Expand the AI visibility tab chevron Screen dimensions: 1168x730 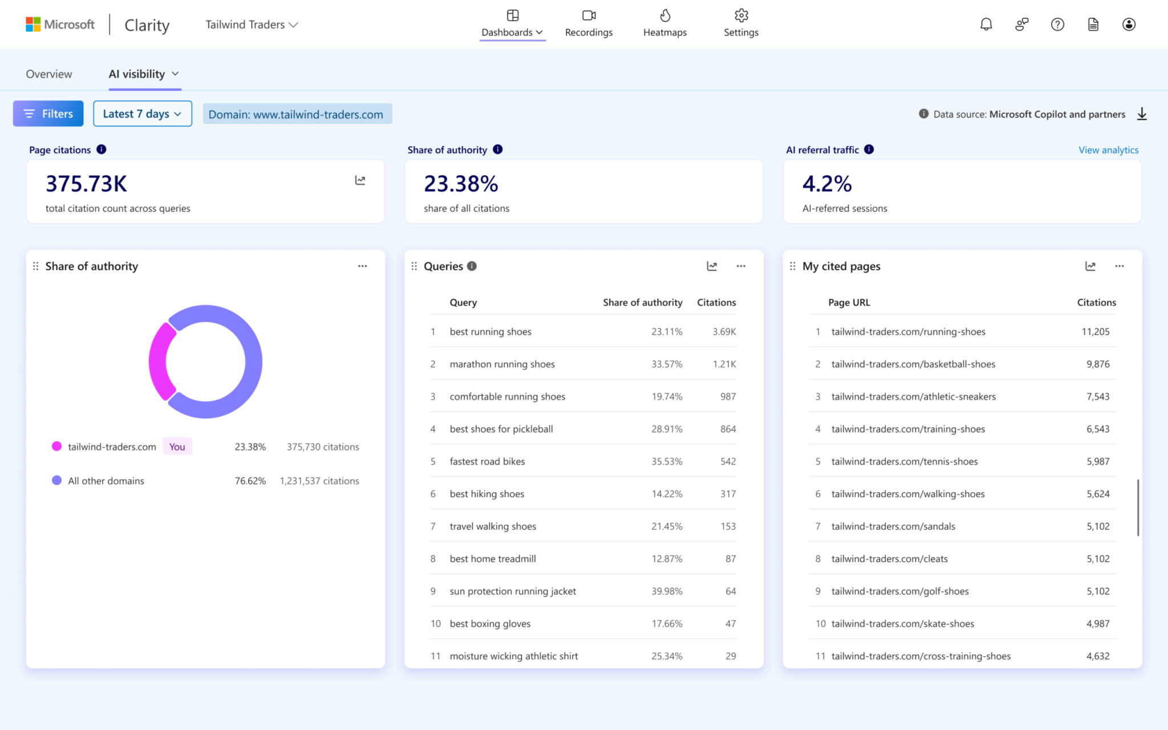click(175, 74)
